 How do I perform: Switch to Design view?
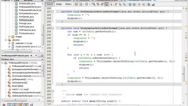click(59, 4)
